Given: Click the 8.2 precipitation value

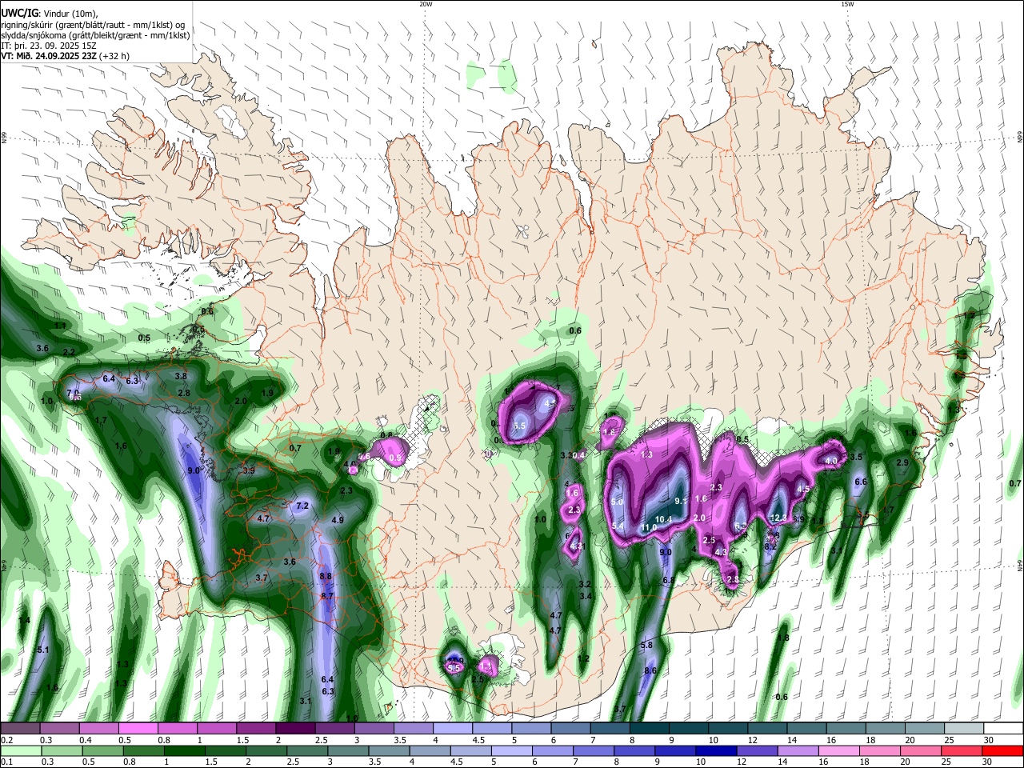Looking at the screenshot, I should click(770, 546).
